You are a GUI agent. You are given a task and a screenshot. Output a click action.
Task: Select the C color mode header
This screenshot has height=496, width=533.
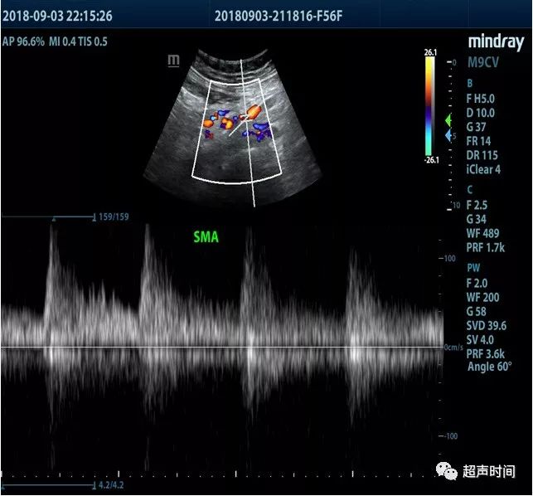click(470, 189)
